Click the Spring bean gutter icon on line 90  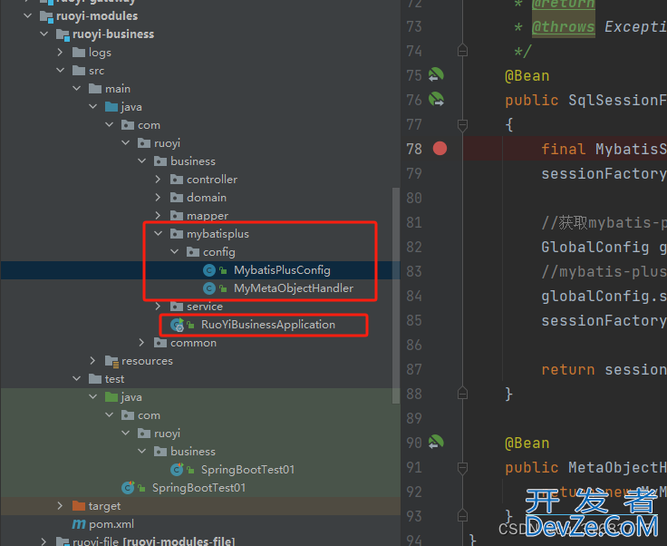436,443
